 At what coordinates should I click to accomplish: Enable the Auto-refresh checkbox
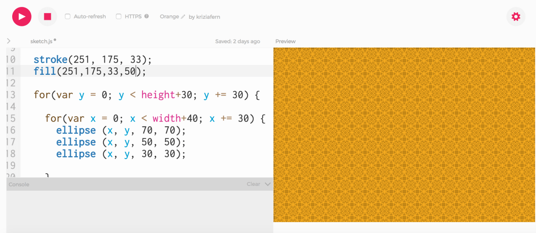pyautogui.click(x=68, y=16)
